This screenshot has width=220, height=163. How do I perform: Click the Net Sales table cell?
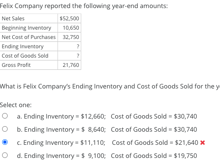point(29,19)
